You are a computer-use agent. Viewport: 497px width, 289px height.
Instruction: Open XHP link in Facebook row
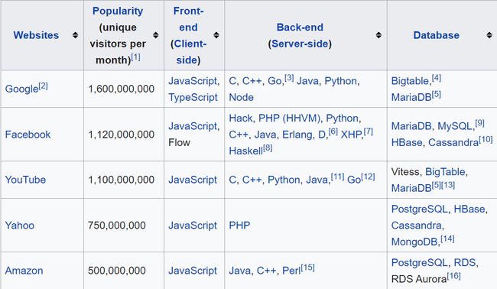(351, 135)
